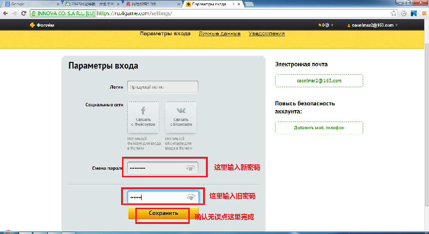Image resolution: width=429 pixels, height=234 pixels.
Task: Click the VKontakte connect icon button
Action: 181,117
